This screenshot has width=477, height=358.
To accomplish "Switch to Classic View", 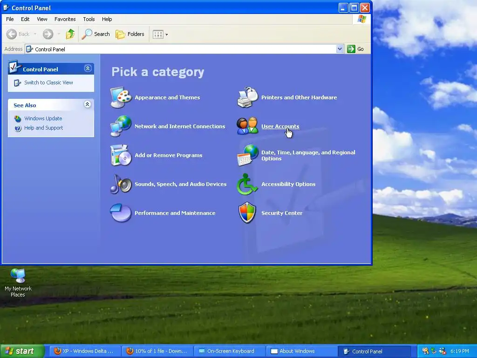I will pos(48,83).
